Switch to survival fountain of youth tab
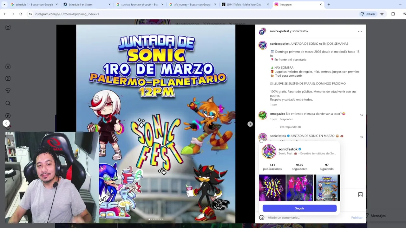The width and height of the screenshot is (406, 228). pyautogui.click(x=140, y=4)
